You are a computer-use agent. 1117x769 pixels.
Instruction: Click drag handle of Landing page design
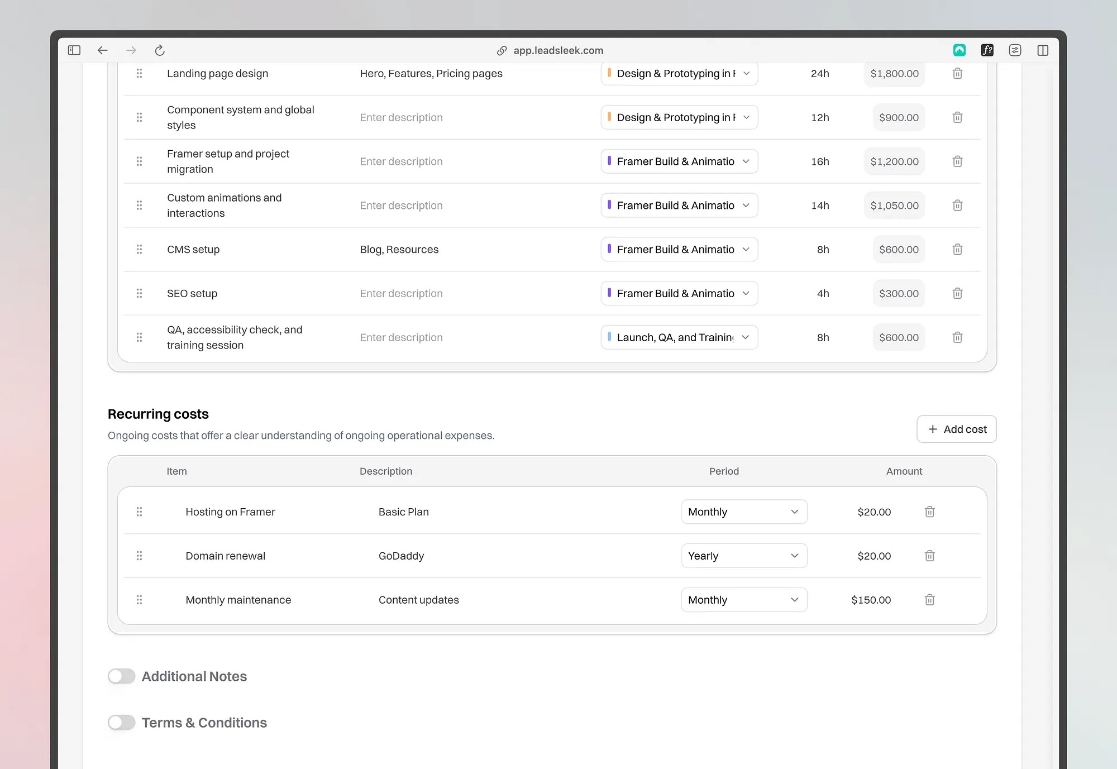coord(139,73)
